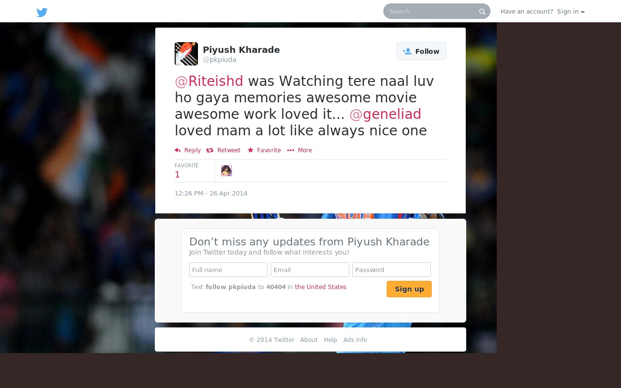Click the Retweet icon

[x=210, y=150]
